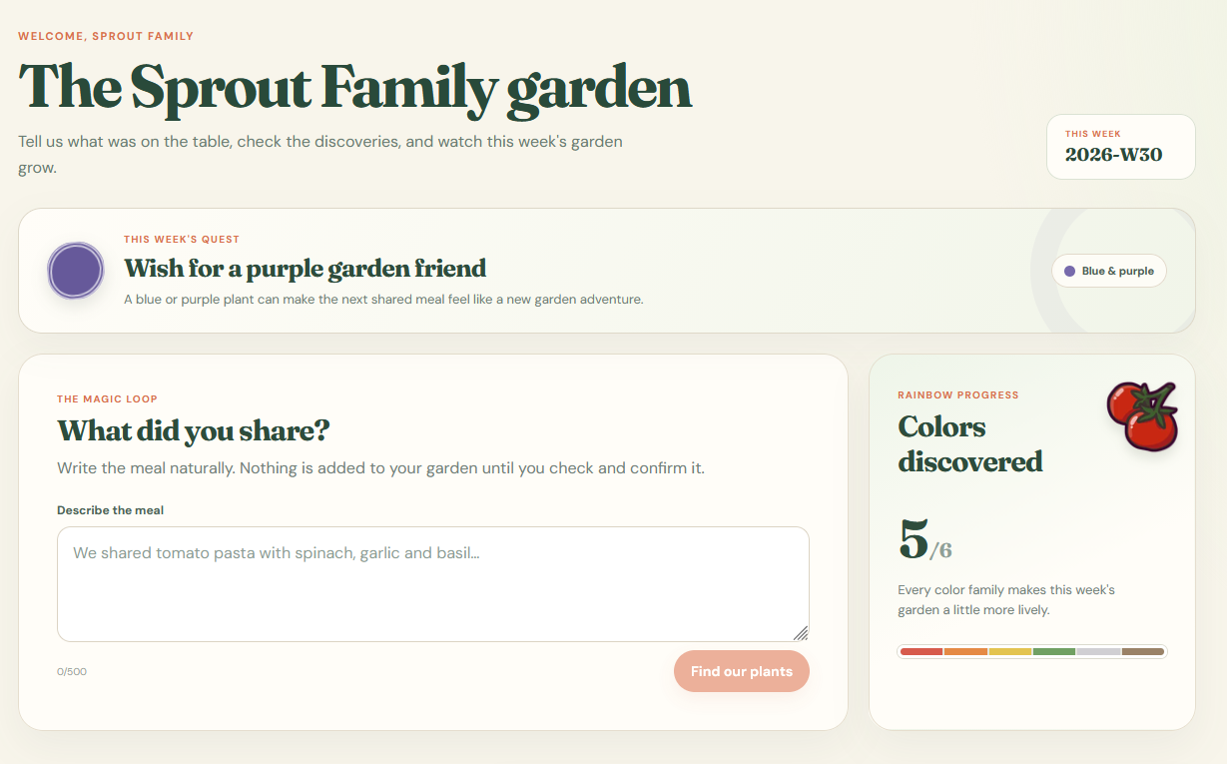Click the red segment of the rainbow bar
Image resolution: width=1227 pixels, height=764 pixels.
[920, 652]
